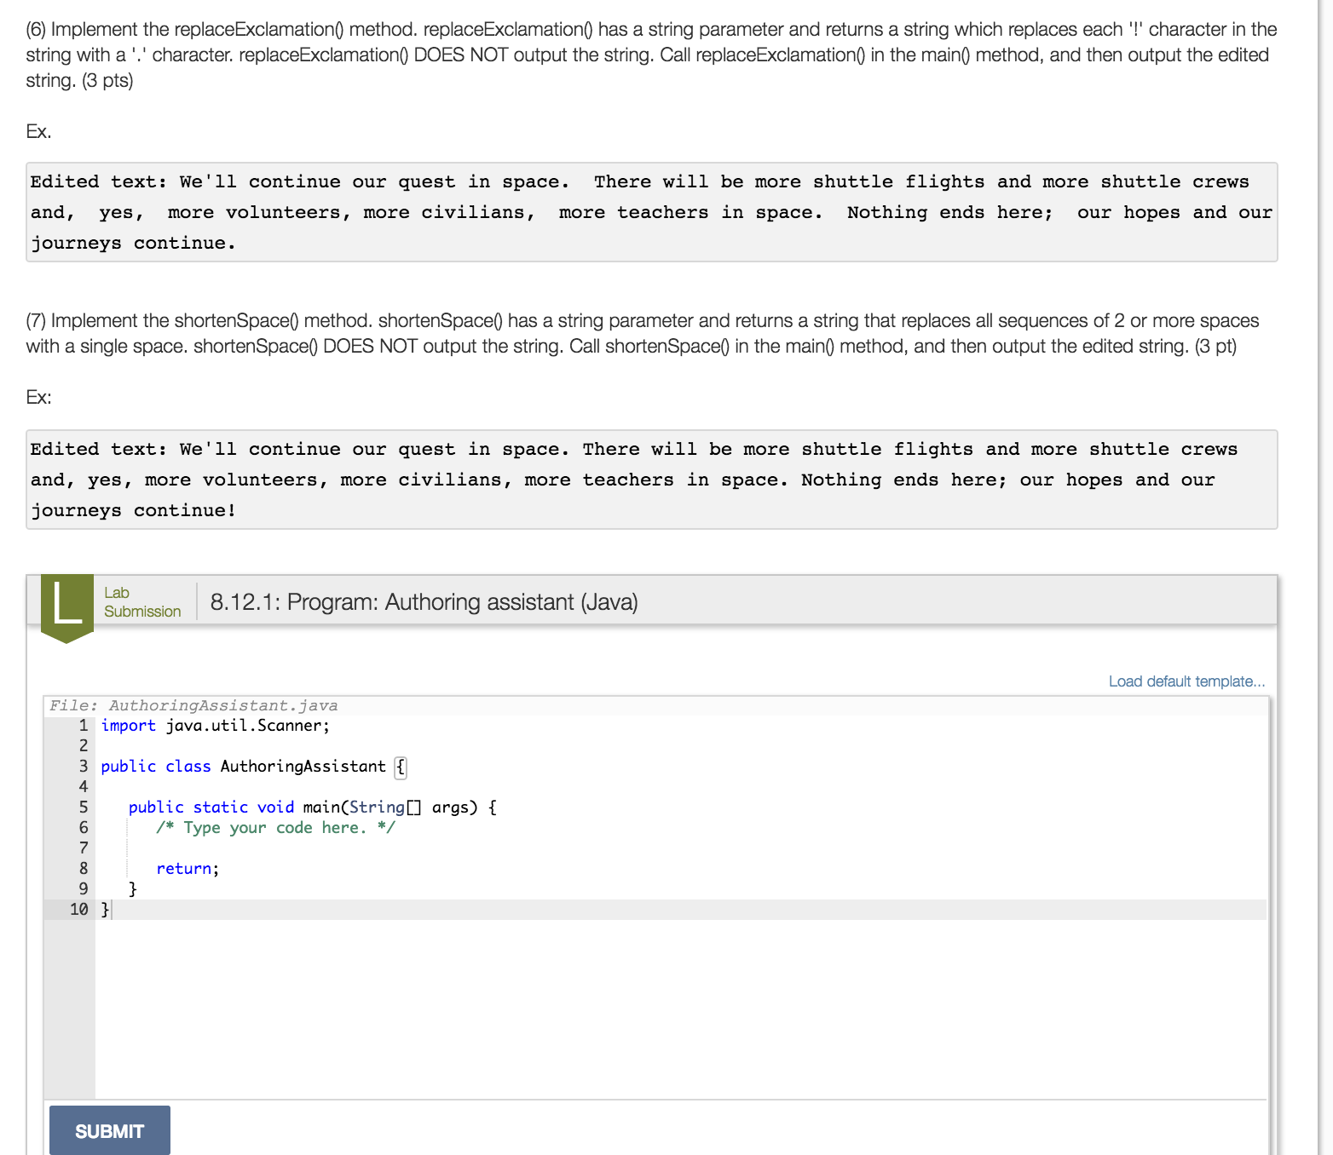The height and width of the screenshot is (1155, 1333).
Task: Select the question (6) instruction text
Action: [x=648, y=55]
